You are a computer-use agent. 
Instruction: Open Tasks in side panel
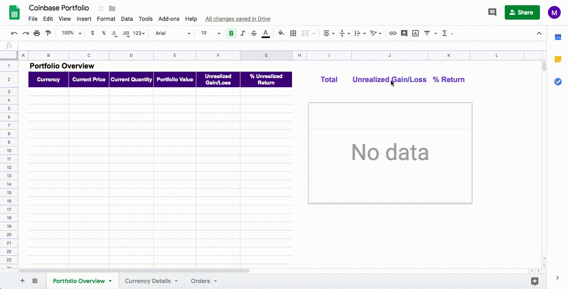[x=558, y=82]
